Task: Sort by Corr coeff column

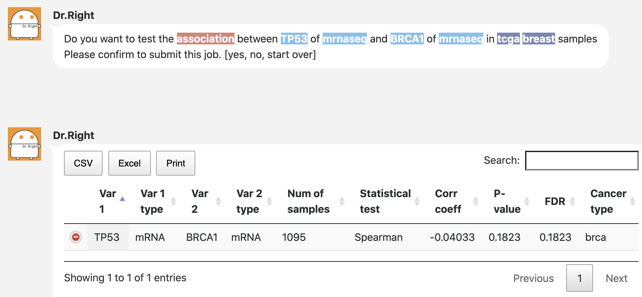Action: pos(475,201)
